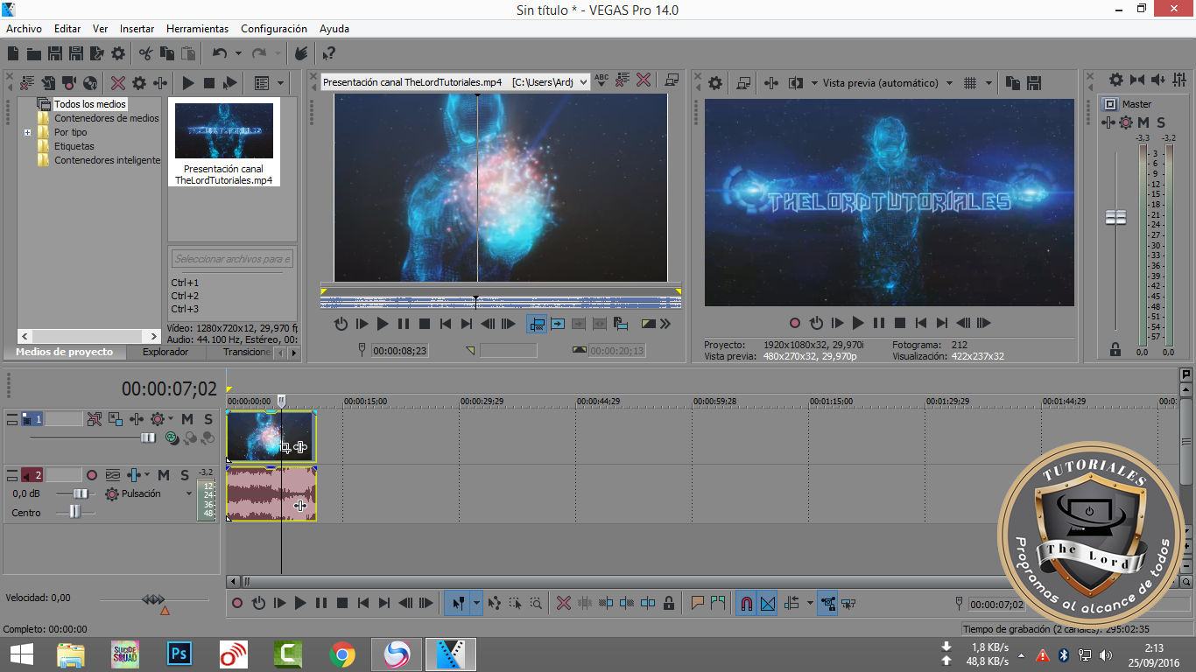Copy preview snapshot to clipboard
Screen dimensions: 1196x672
click(x=1012, y=82)
